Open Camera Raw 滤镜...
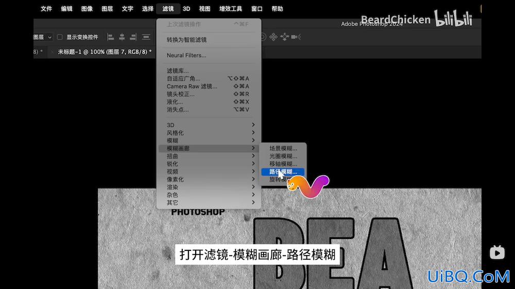The image size is (515, 289). click(x=210, y=86)
